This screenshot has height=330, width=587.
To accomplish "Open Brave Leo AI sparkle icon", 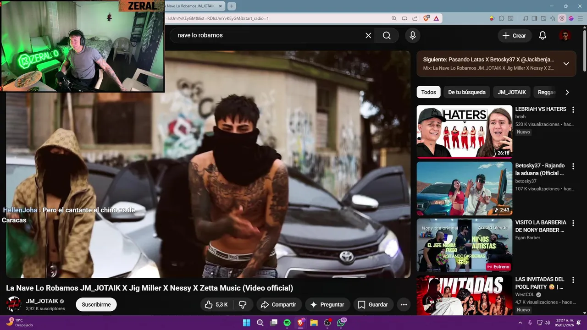I will 553,18.
